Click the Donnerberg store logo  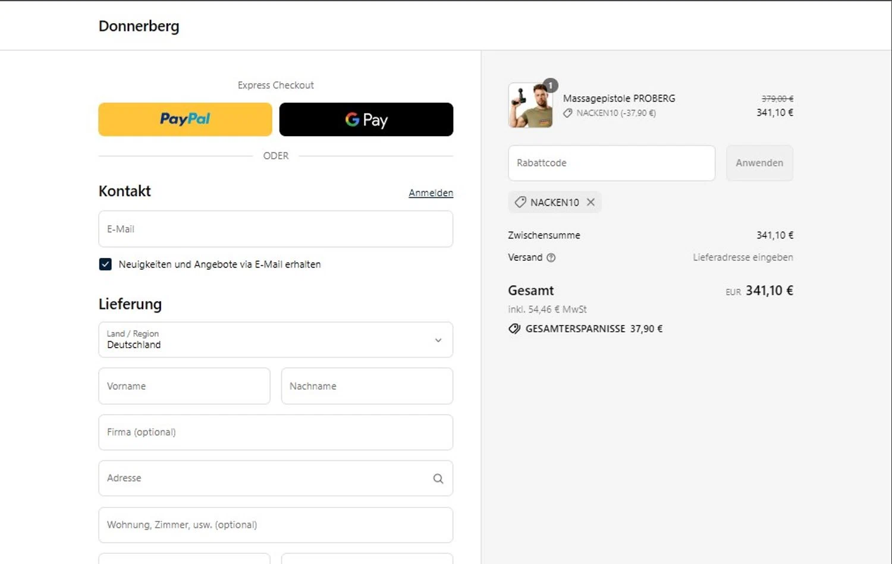coord(139,26)
